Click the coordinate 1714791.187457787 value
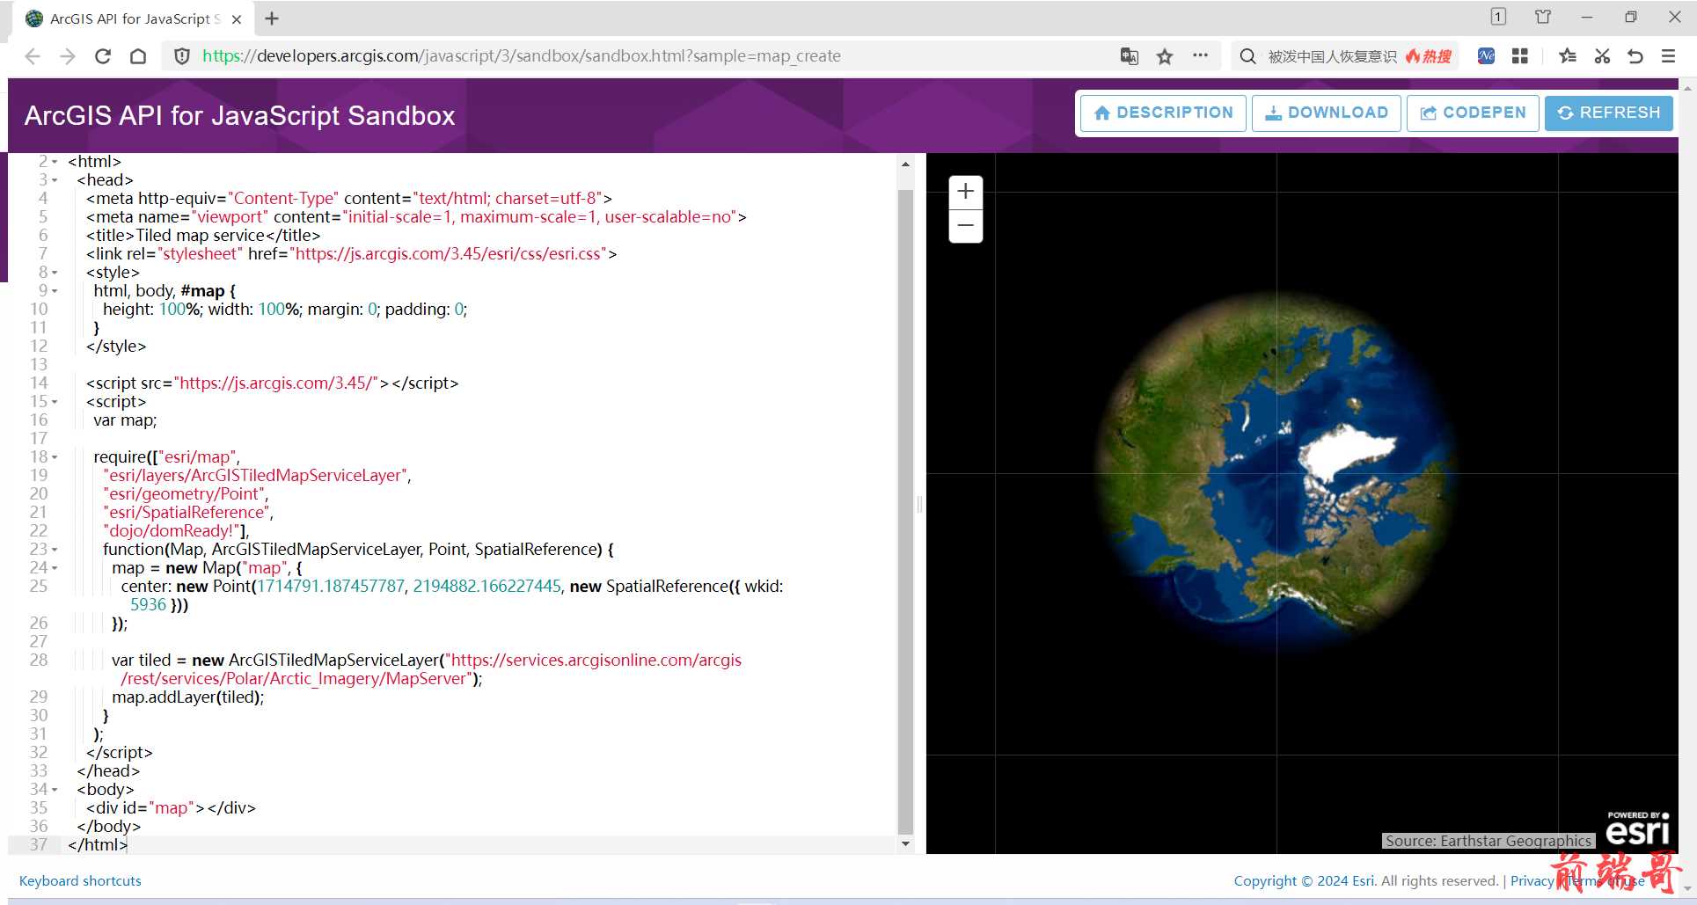The image size is (1697, 905). pos(330,586)
